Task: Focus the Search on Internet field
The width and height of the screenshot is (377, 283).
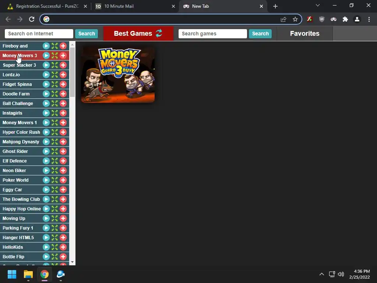Action: pos(39,34)
